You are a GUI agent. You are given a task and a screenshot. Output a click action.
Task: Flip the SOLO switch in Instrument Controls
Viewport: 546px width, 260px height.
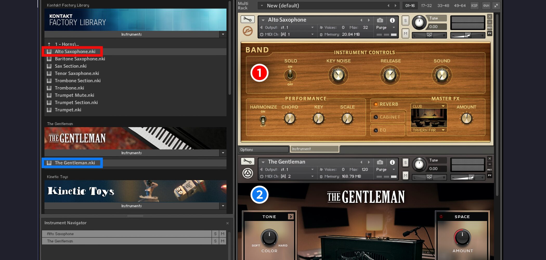290,75
